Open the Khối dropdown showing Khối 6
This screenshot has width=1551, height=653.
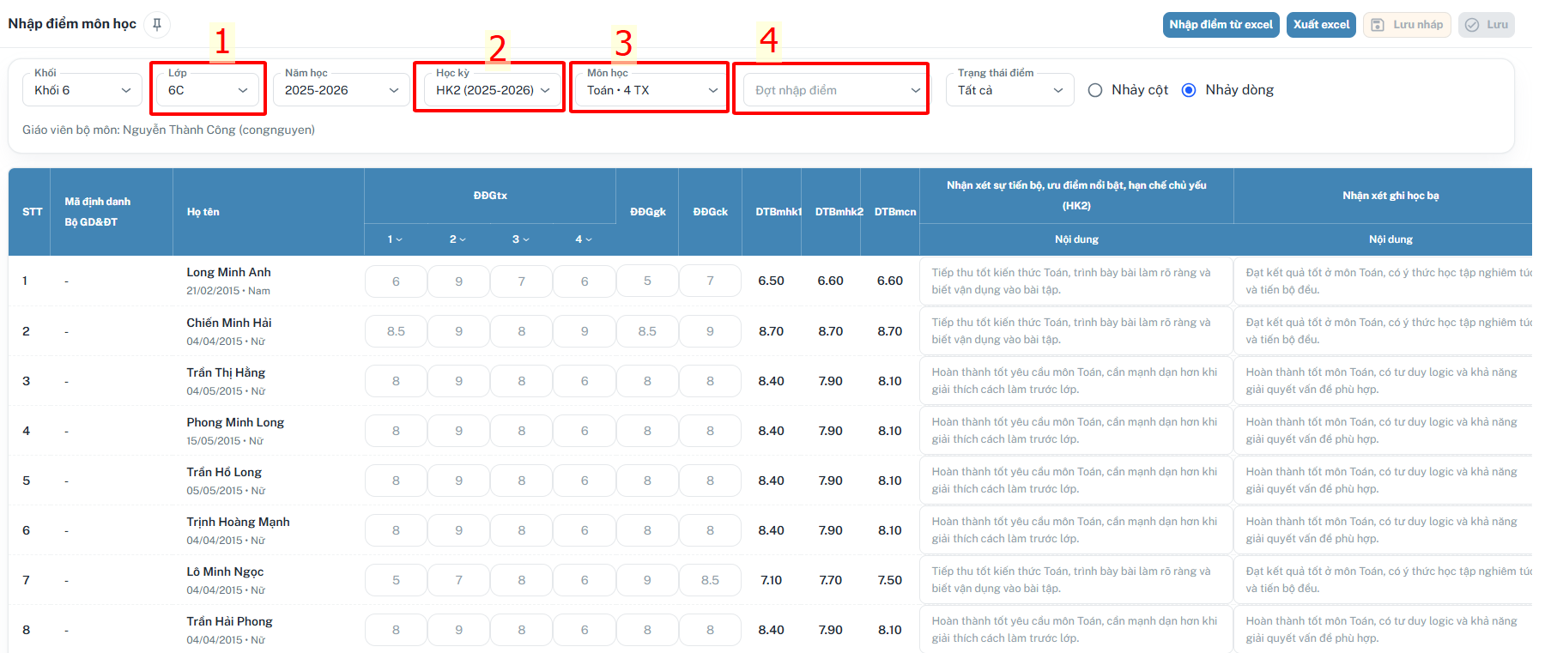(82, 90)
